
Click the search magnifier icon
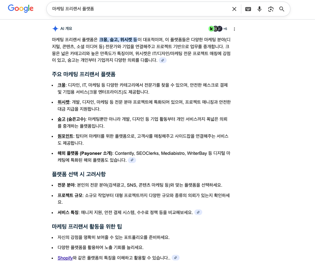coord(282,9)
